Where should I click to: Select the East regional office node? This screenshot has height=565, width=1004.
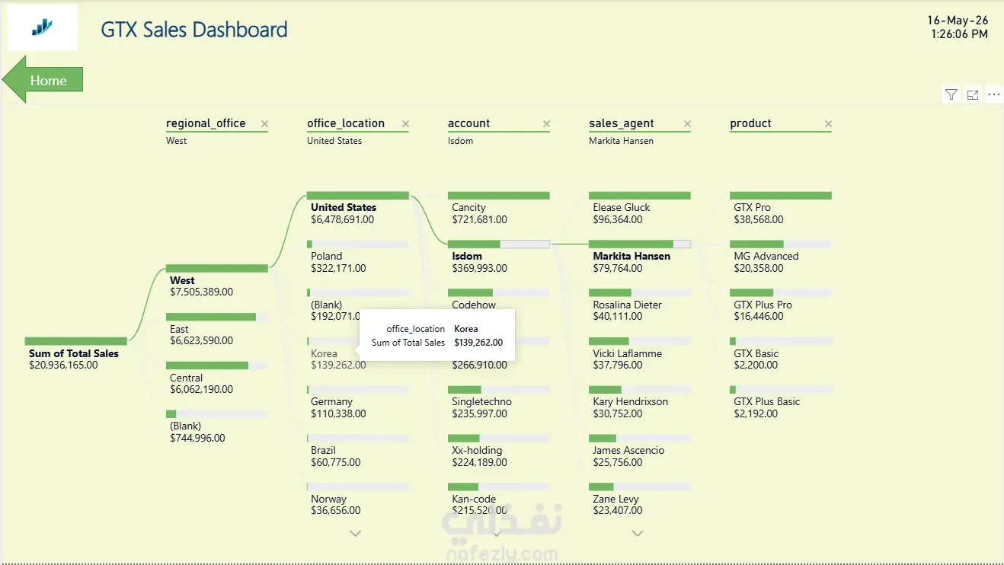217,330
